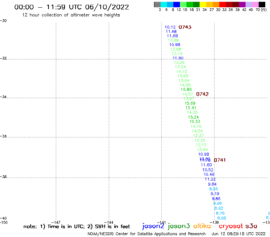
Task: Select the 13.29 wave height value
Action: pos(179,62)
